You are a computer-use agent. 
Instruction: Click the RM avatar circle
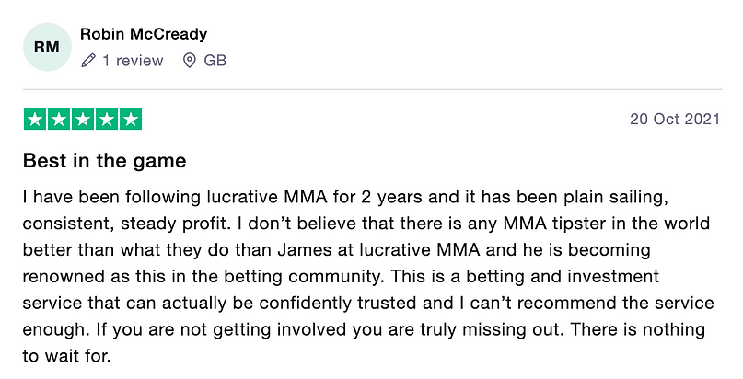point(47,47)
